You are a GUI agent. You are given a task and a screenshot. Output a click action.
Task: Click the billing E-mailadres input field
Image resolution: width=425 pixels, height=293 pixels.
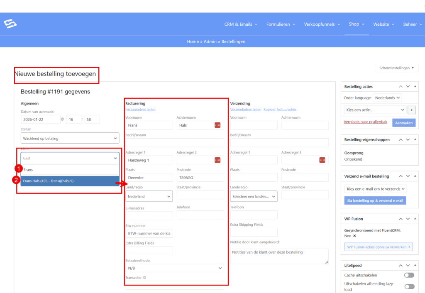coord(149,216)
